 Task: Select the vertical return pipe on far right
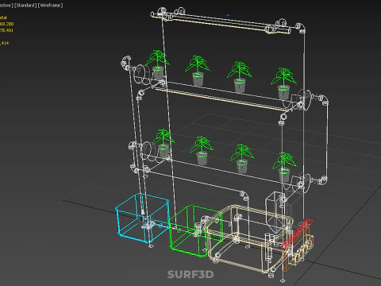click(325, 141)
